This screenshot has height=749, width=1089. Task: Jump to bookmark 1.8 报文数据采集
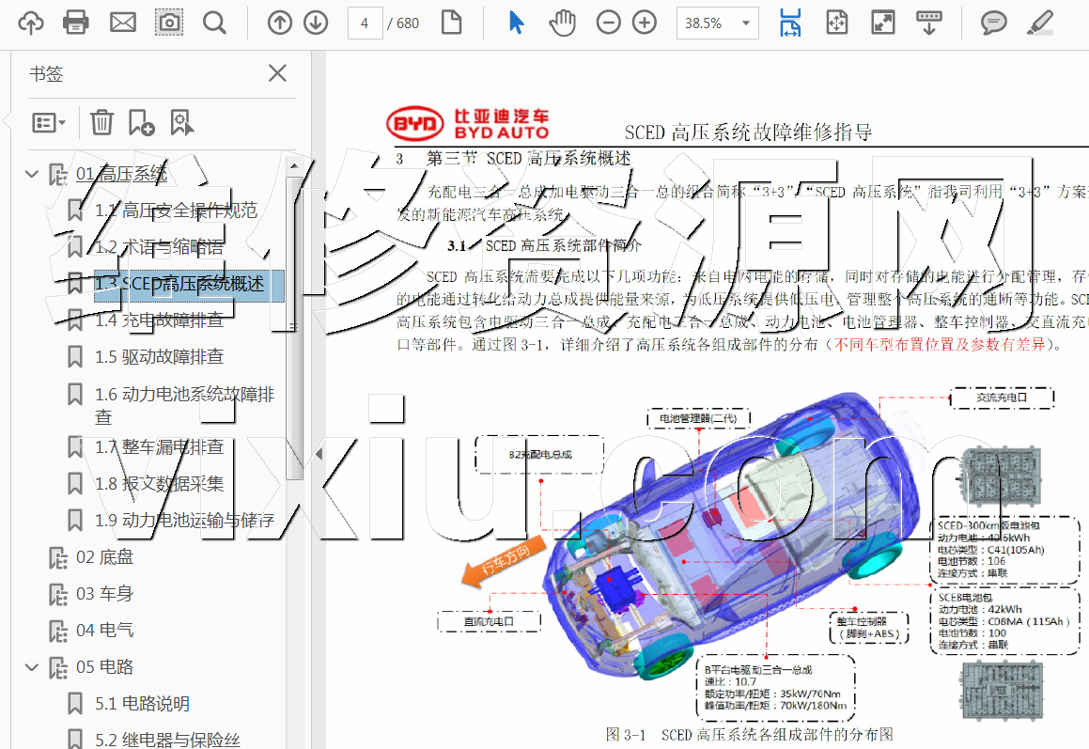pos(159,484)
